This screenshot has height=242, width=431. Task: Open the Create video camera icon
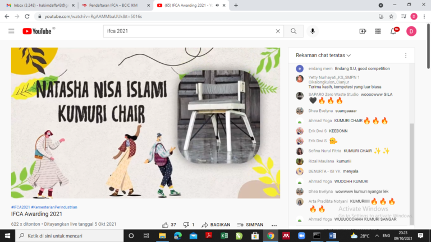[363, 31]
